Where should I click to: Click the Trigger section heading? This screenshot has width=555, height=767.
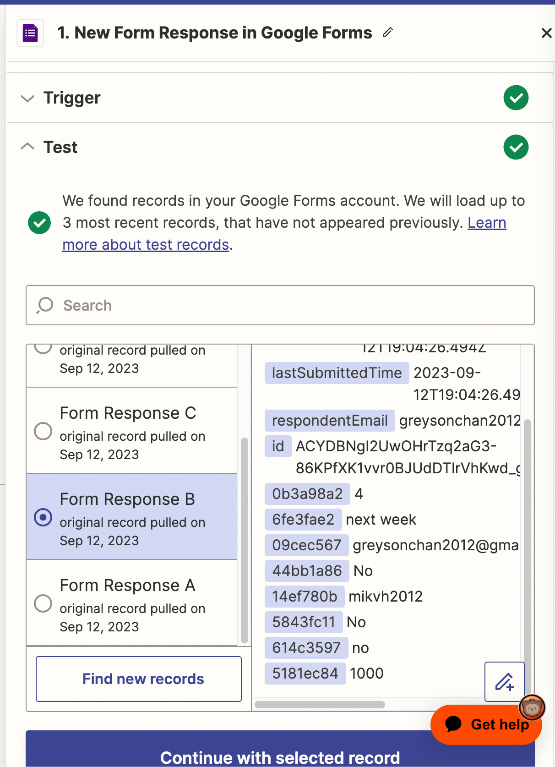pyautogui.click(x=72, y=98)
